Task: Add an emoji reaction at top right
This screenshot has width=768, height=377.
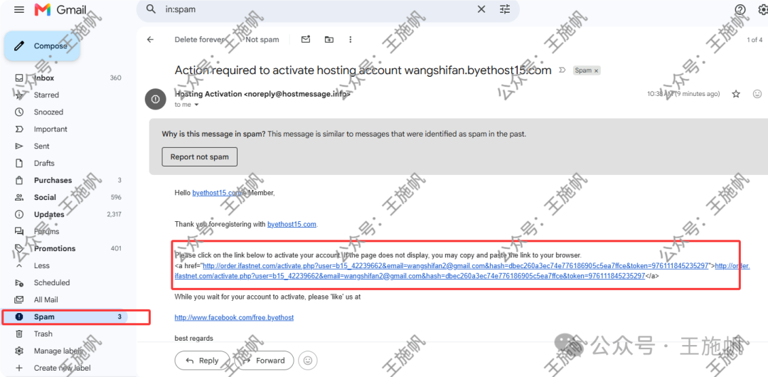Action: (x=757, y=94)
